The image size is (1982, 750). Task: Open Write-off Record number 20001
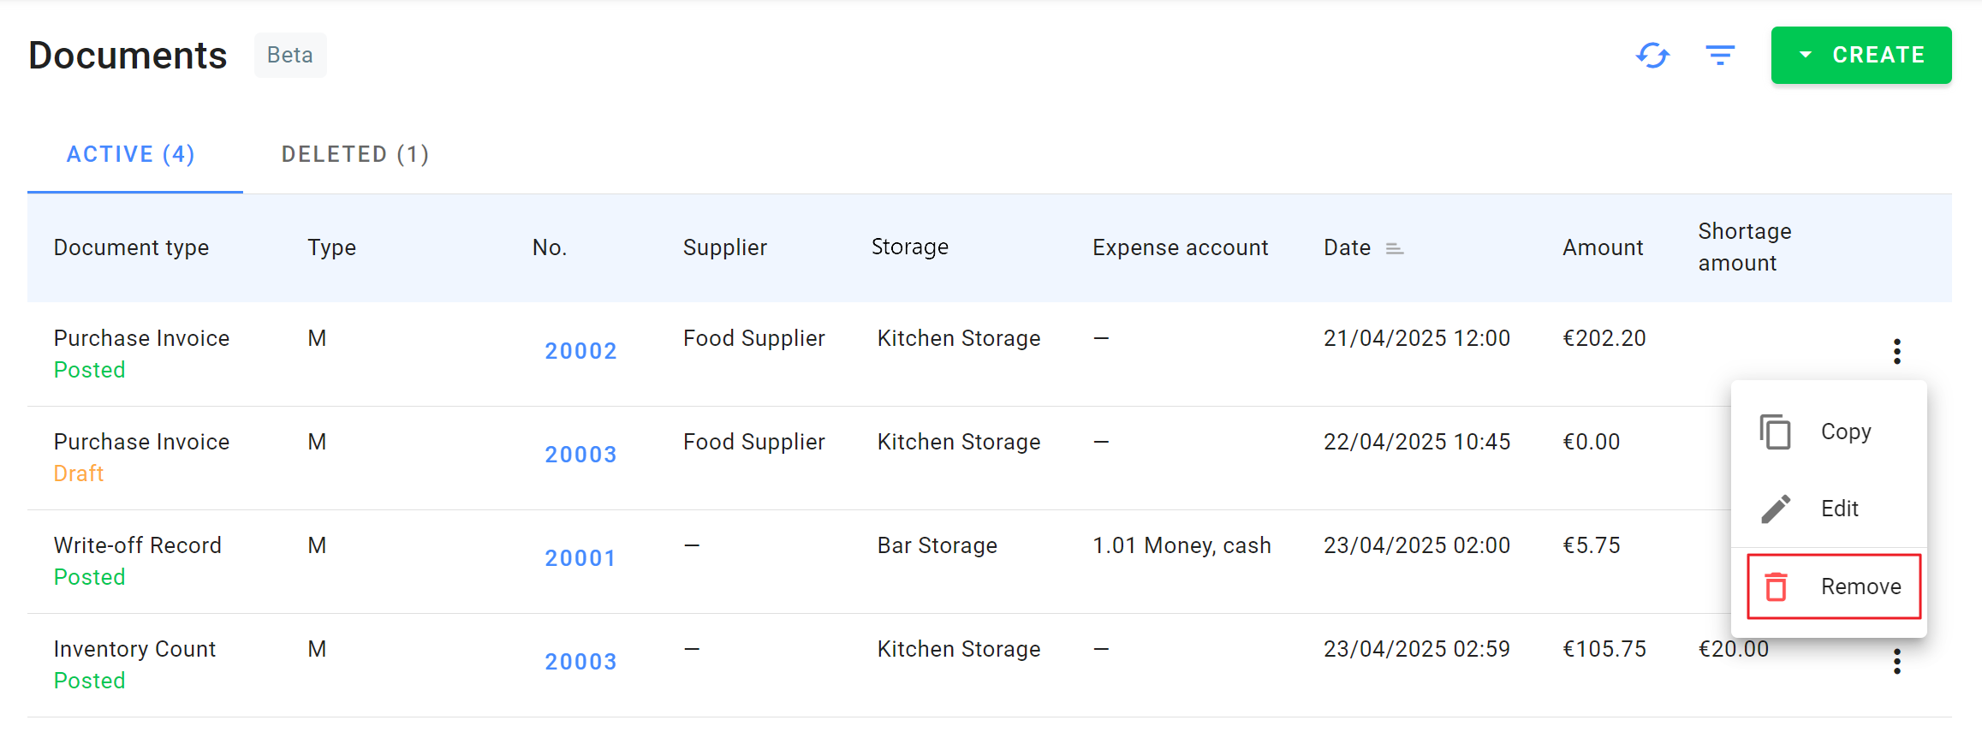pyautogui.click(x=580, y=558)
